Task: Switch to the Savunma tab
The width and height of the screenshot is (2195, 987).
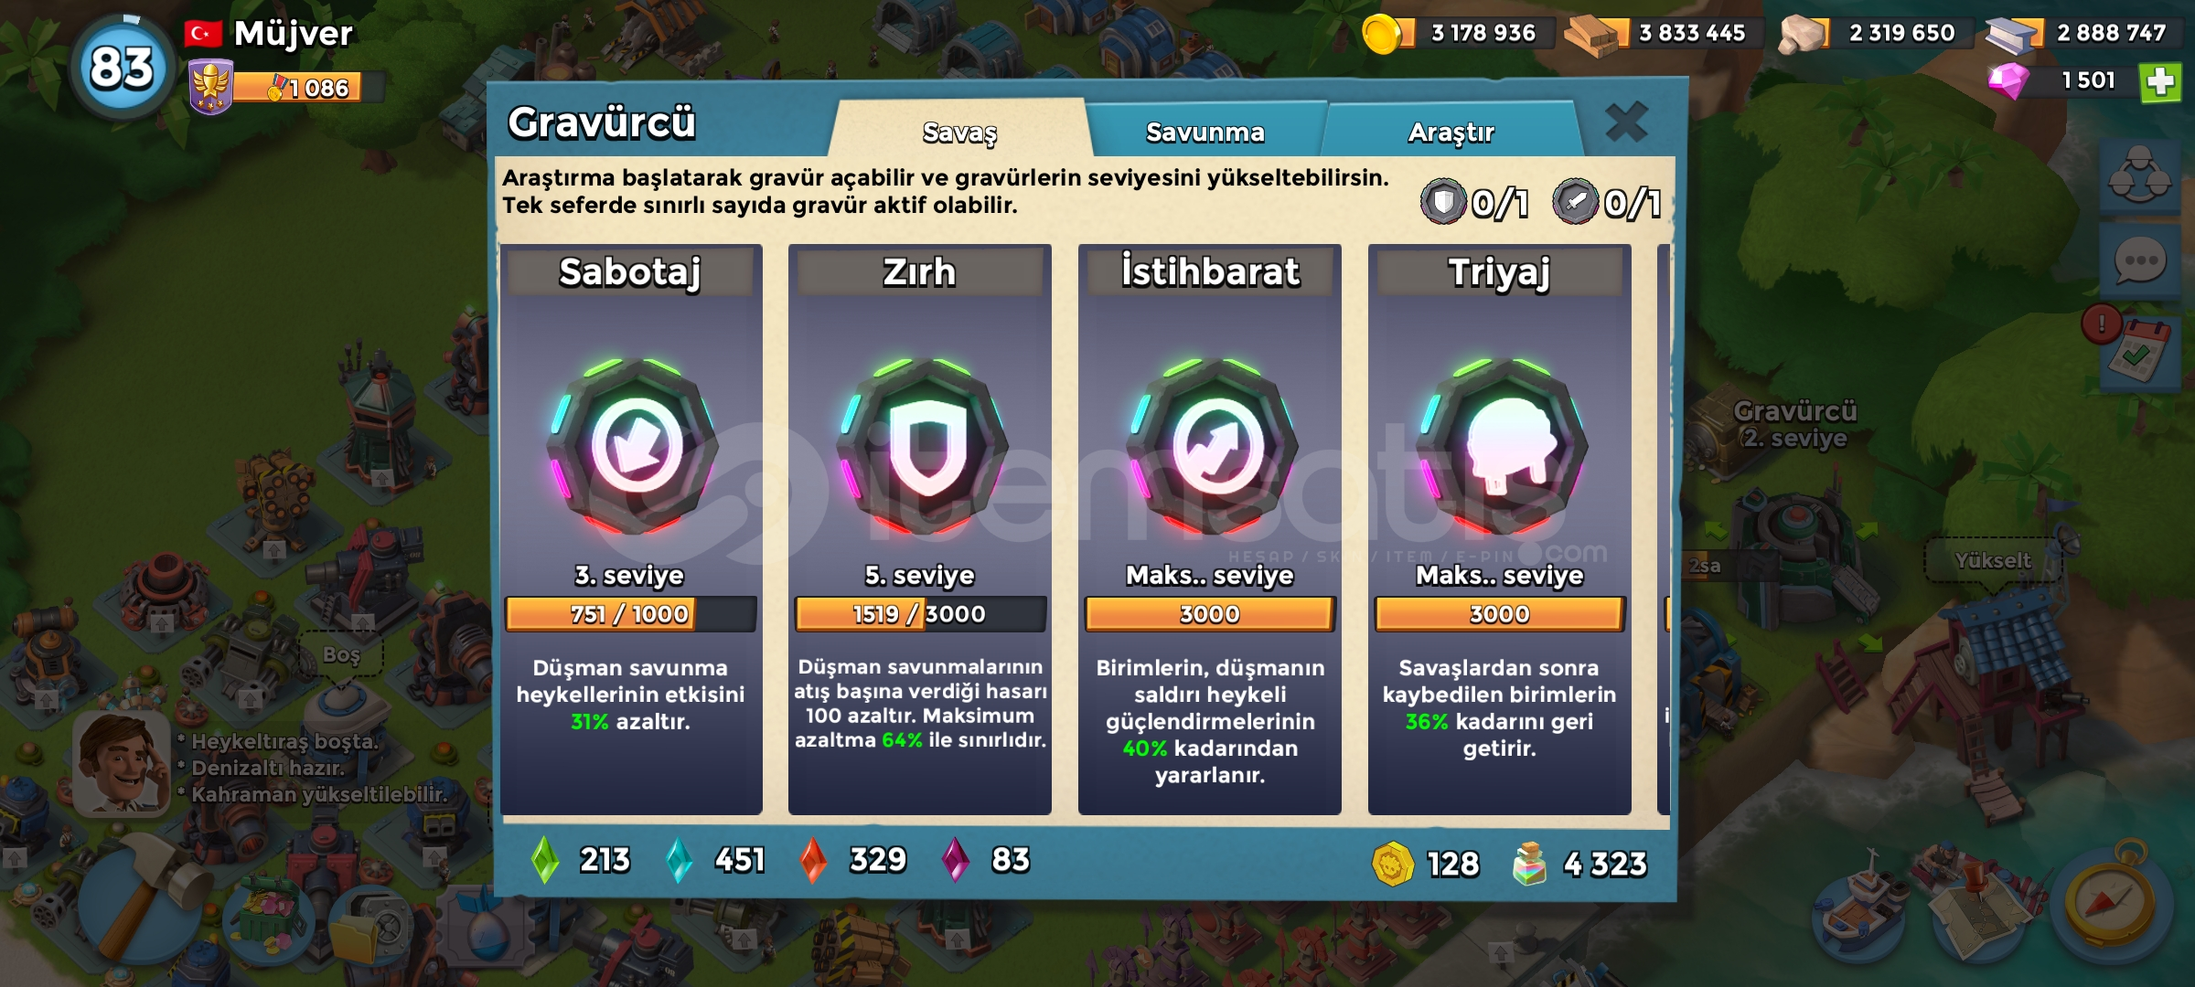Action: [1205, 132]
